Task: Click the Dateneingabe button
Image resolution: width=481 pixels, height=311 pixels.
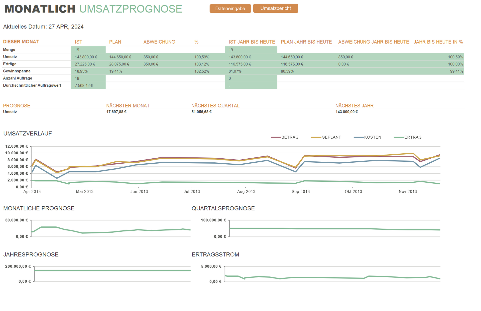Action: coord(230,9)
